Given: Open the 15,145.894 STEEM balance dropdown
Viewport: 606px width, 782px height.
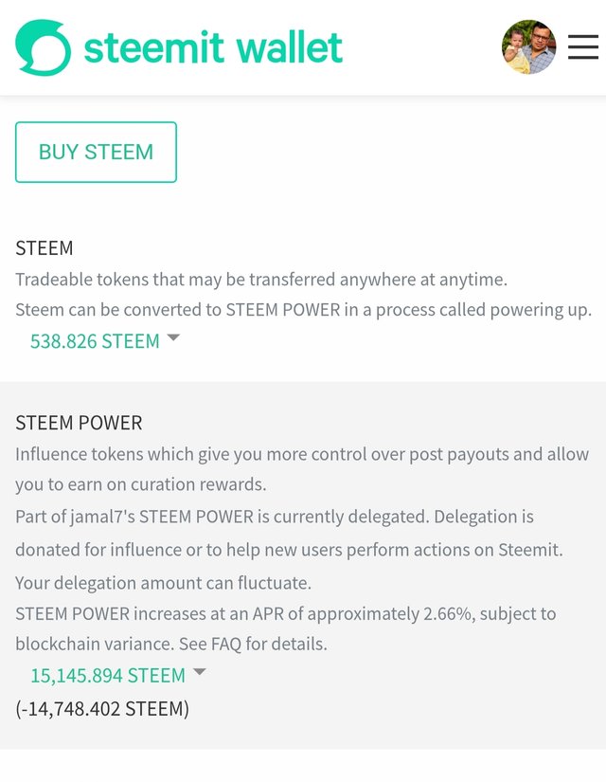Looking at the screenshot, I should (108, 676).
